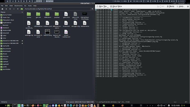Image resolution: width=190 pixels, height=107 pixels.
Task: Open the Help menu in file manager
Action: (x=35, y=6)
